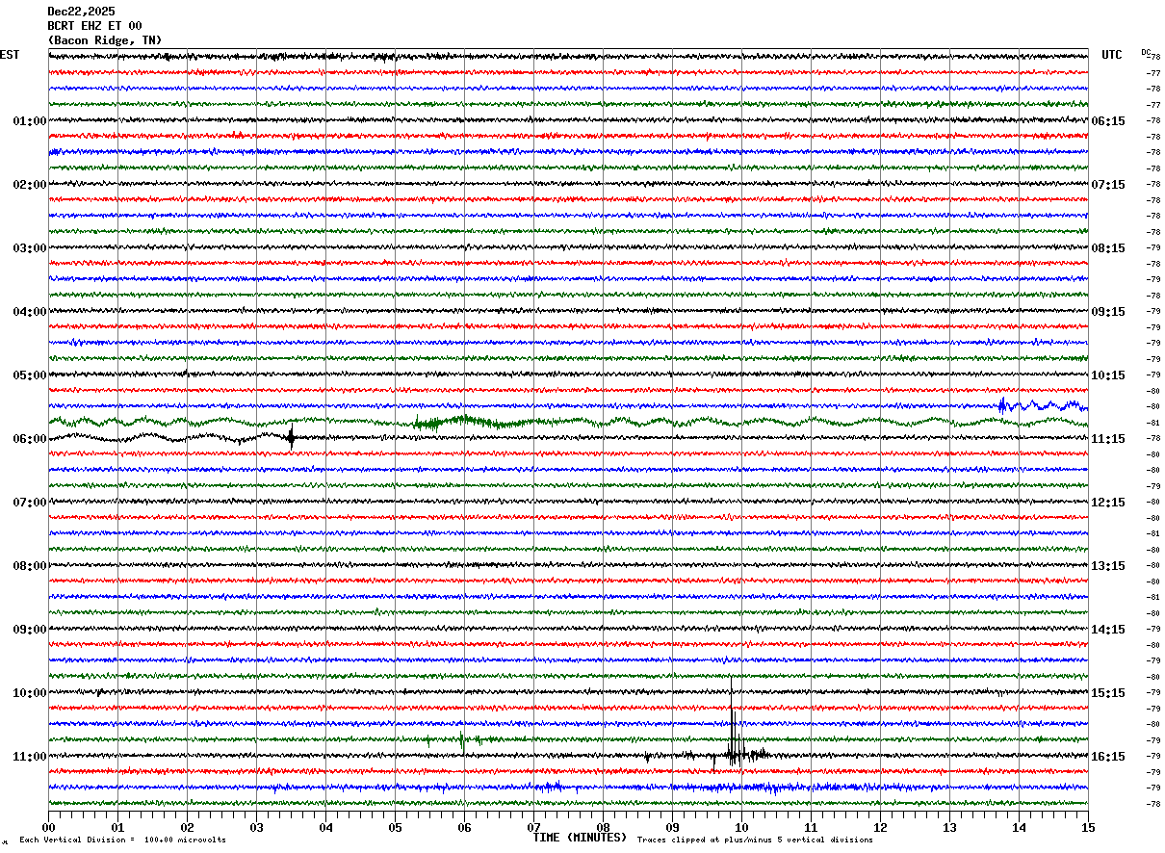The image size is (1165, 853).
Task: Click the 09:00 EST time label
Action: [x=29, y=630]
